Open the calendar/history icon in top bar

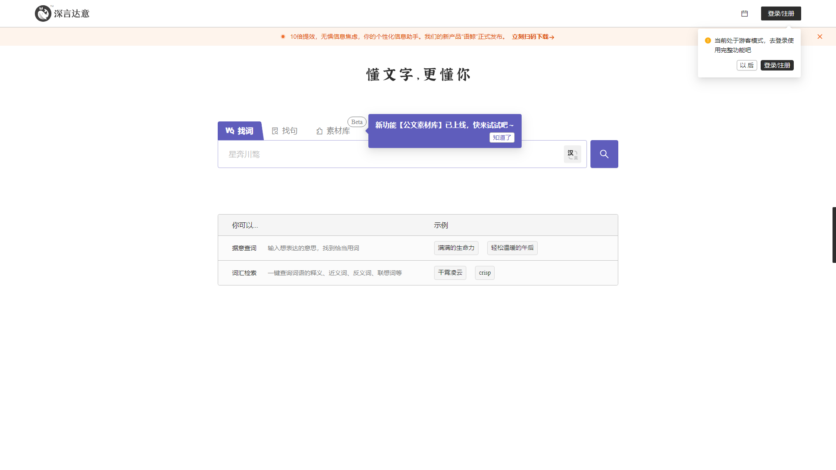pyautogui.click(x=745, y=13)
